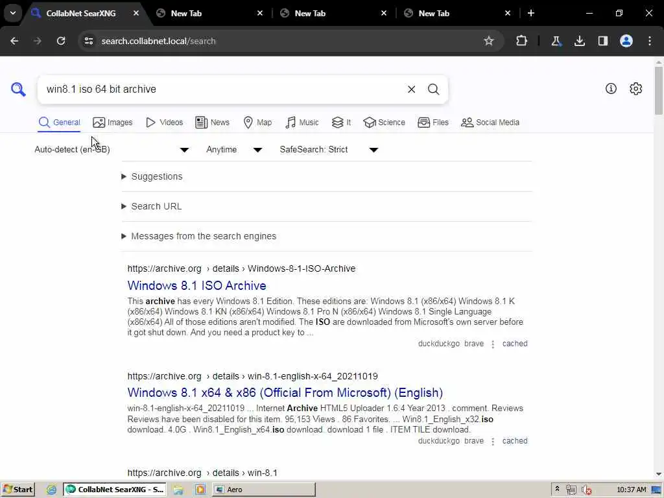Open the browser extensions puzzle icon
Screen dimensions: 664x498
pos(522,41)
